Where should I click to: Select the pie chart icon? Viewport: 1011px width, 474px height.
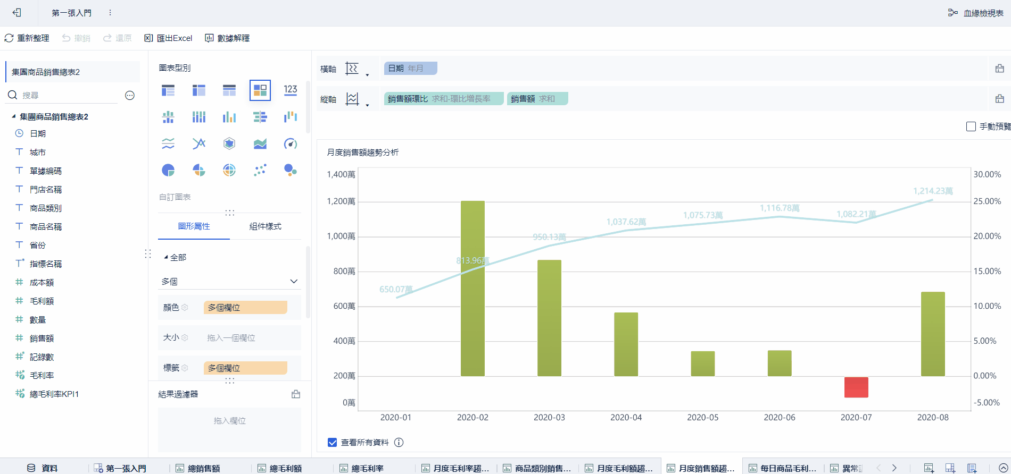click(168, 170)
